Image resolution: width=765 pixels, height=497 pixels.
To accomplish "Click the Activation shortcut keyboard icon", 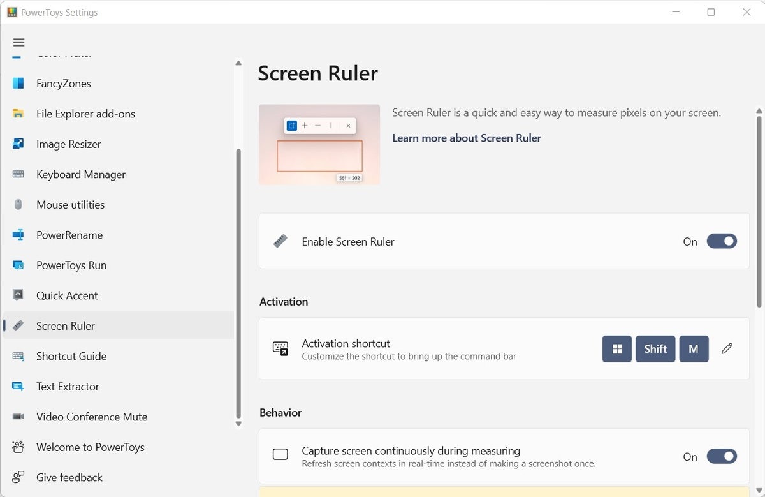I will coord(280,349).
